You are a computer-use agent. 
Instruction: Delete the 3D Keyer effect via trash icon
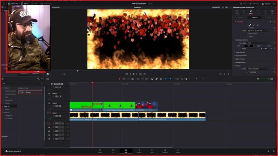[x=270, y=22]
